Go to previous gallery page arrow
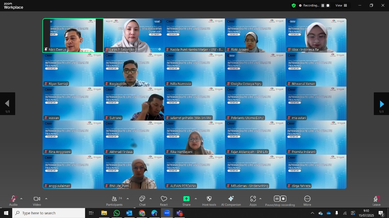 (x=7, y=104)
